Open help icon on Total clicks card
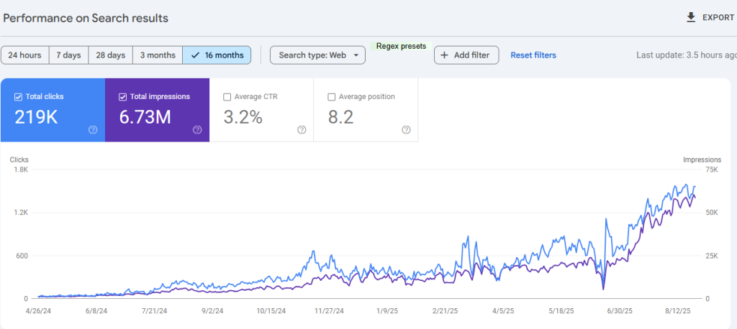Image resolution: width=737 pixels, height=329 pixels. coord(93,130)
